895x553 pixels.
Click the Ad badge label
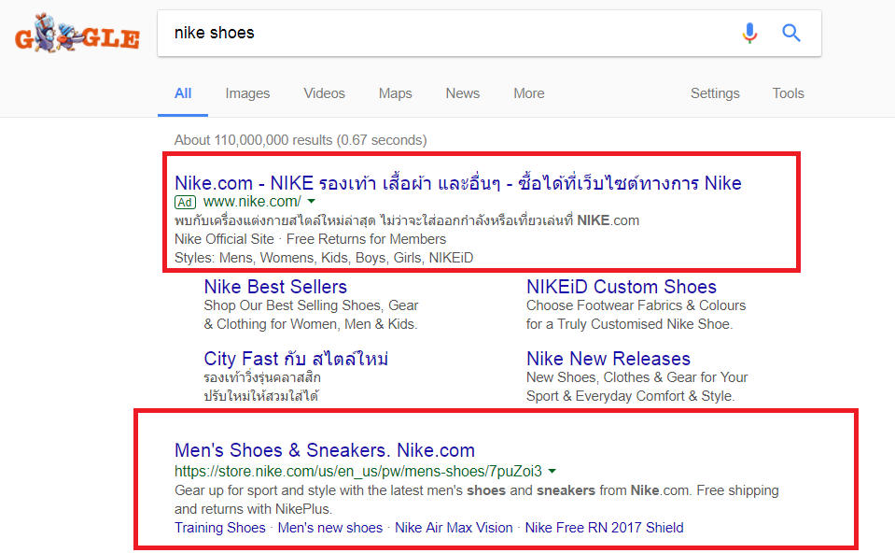186,202
